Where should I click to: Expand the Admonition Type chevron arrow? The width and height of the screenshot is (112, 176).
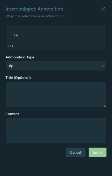102,66
